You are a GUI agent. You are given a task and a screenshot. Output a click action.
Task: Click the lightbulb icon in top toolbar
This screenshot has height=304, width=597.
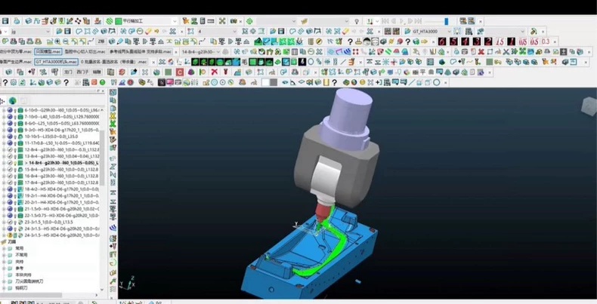point(357,21)
